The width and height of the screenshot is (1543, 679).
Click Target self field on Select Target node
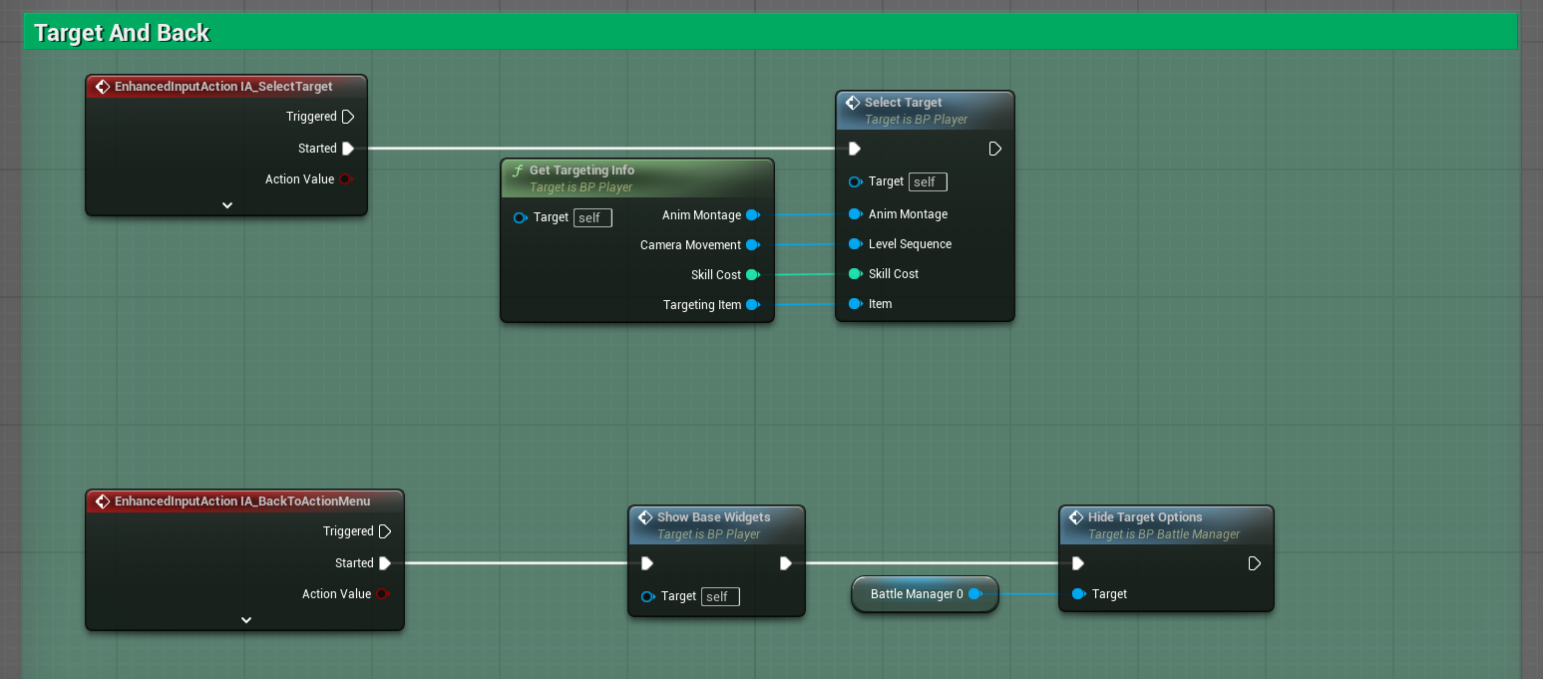[x=927, y=181]
